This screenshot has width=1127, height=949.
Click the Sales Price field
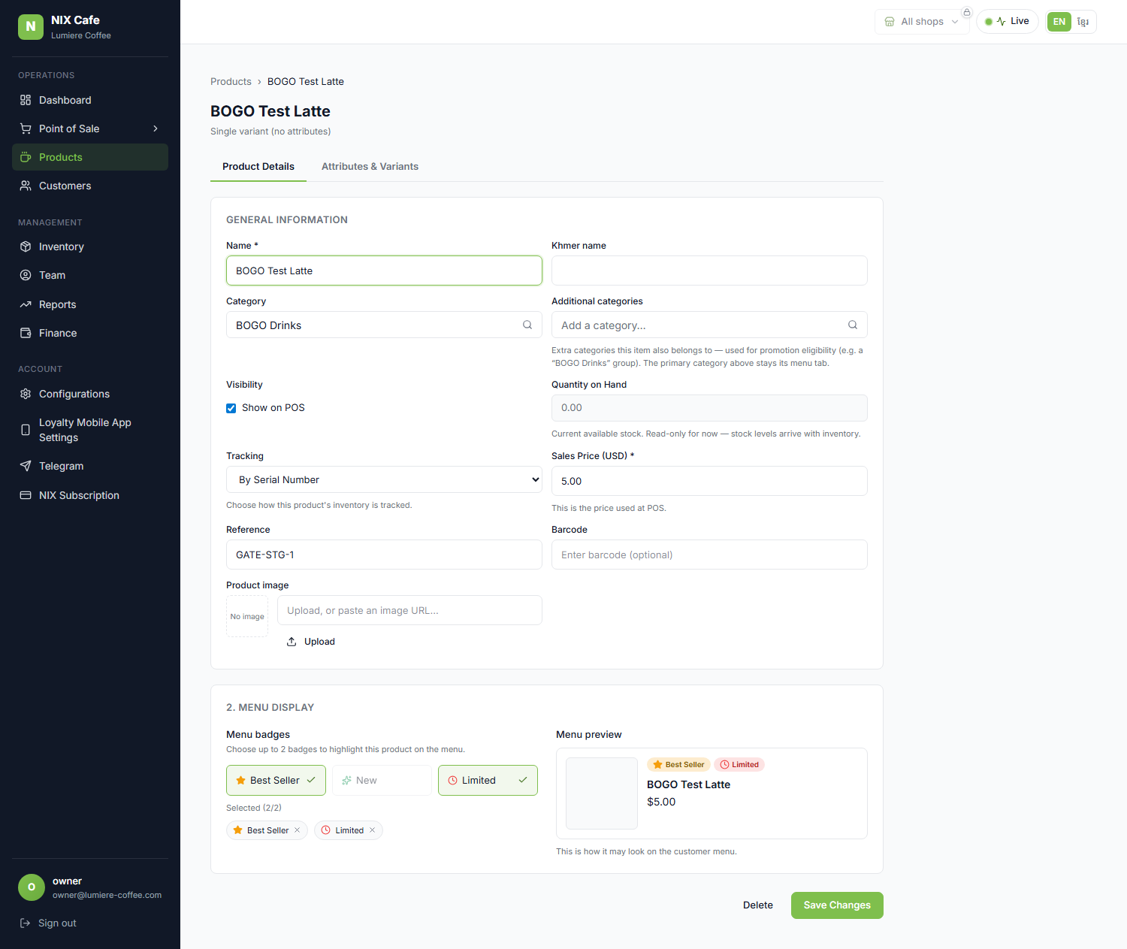pos(709,481)
